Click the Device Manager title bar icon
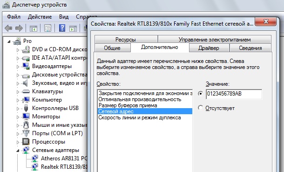The width and height of the screenshot is (284, 172). tap(6, 5)
